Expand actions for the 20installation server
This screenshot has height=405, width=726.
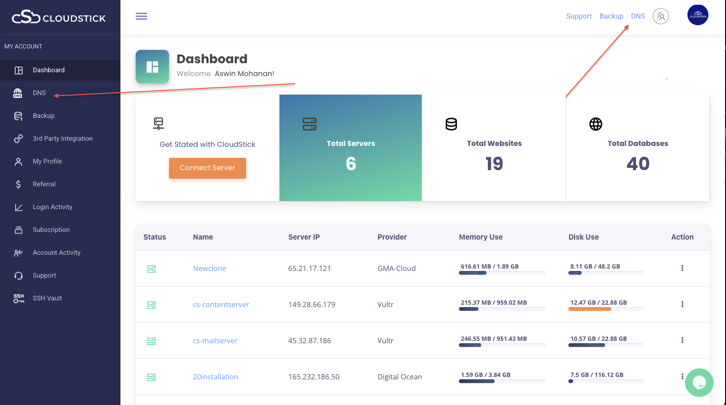[682, 376]
